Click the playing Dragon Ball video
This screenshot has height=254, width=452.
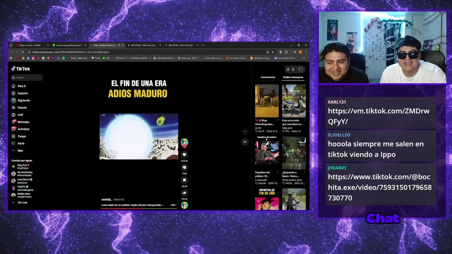click(139, 137)
